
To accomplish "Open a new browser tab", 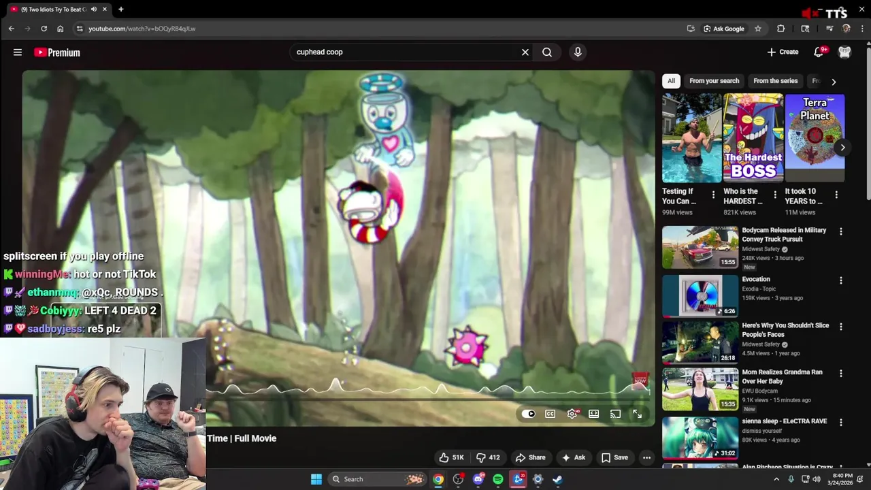I will point(121,10).
